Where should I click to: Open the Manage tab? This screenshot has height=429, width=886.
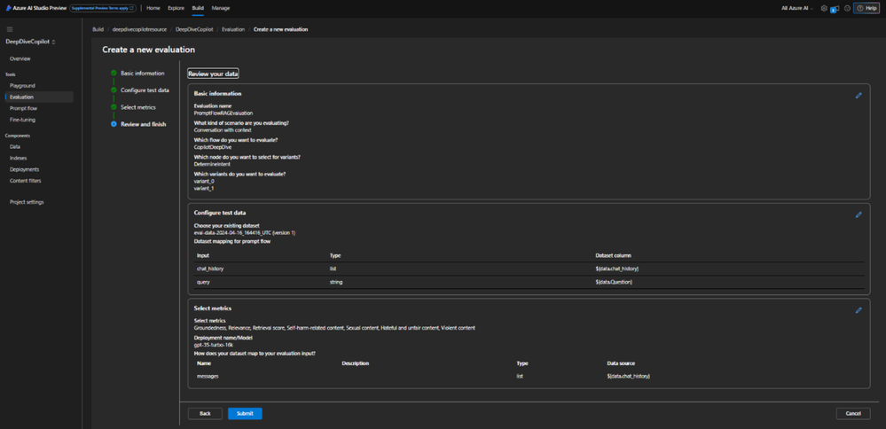click(220, 8)
